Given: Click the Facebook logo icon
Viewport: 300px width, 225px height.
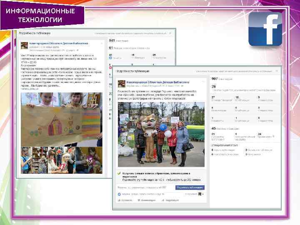Looking at the screenshot, I should click(265, 29).
